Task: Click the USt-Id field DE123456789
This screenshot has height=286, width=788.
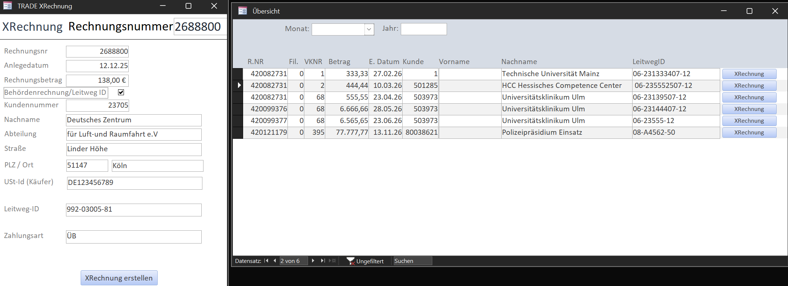Action: tap(135, 183)
